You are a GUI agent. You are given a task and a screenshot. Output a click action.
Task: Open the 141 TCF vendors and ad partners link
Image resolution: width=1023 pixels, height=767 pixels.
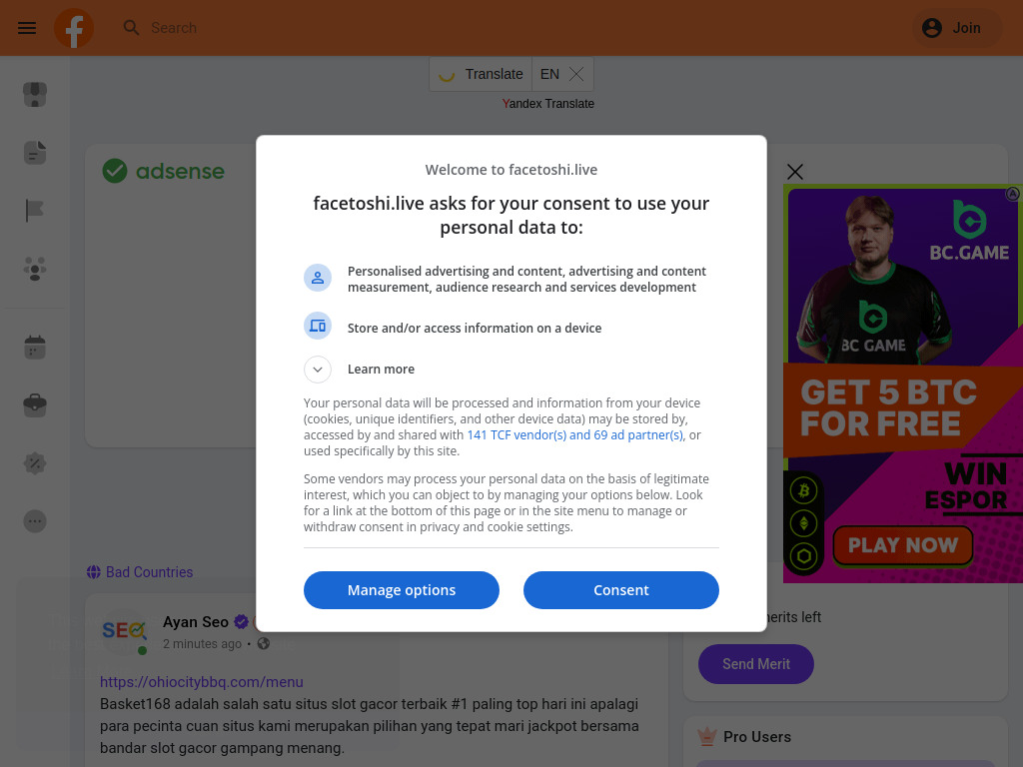point(575,435)
